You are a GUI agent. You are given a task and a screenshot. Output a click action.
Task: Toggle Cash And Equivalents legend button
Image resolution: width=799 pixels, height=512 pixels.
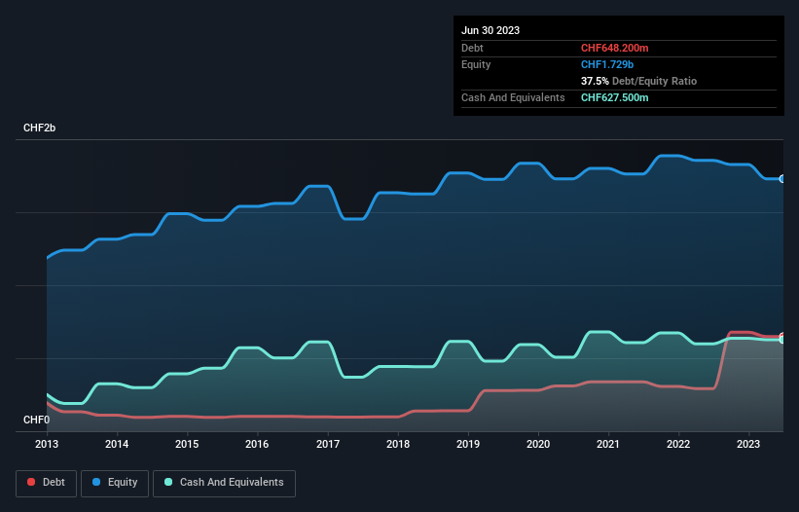pos(224,483)
